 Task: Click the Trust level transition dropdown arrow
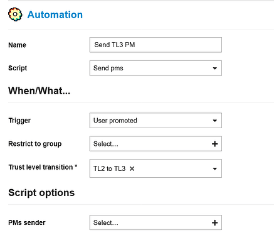click(x=214, y=169)
